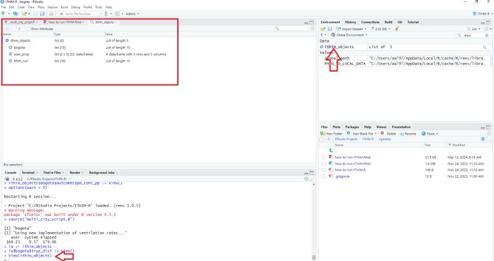Navigate to RStudio Projects in path breadcrumb

coord(346,139)
